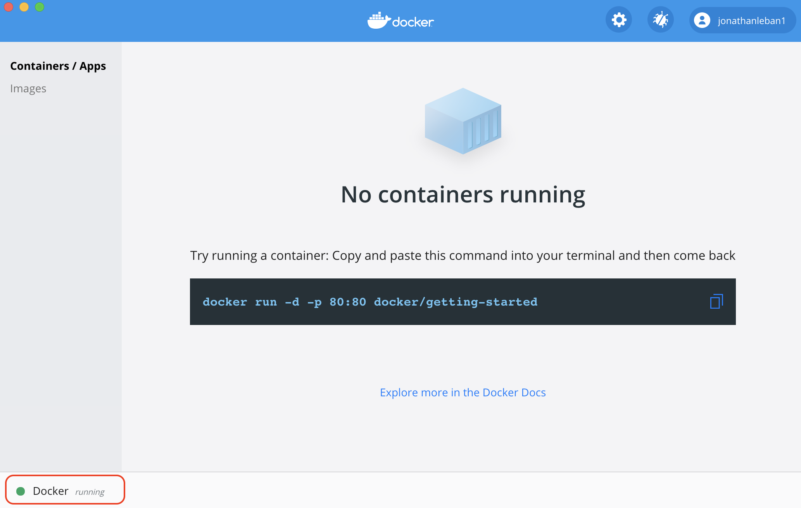Screen dimensions: 801x508
Task: Open Docker settings gear icon
Action: pyautogui.click(x=619, y=20)
